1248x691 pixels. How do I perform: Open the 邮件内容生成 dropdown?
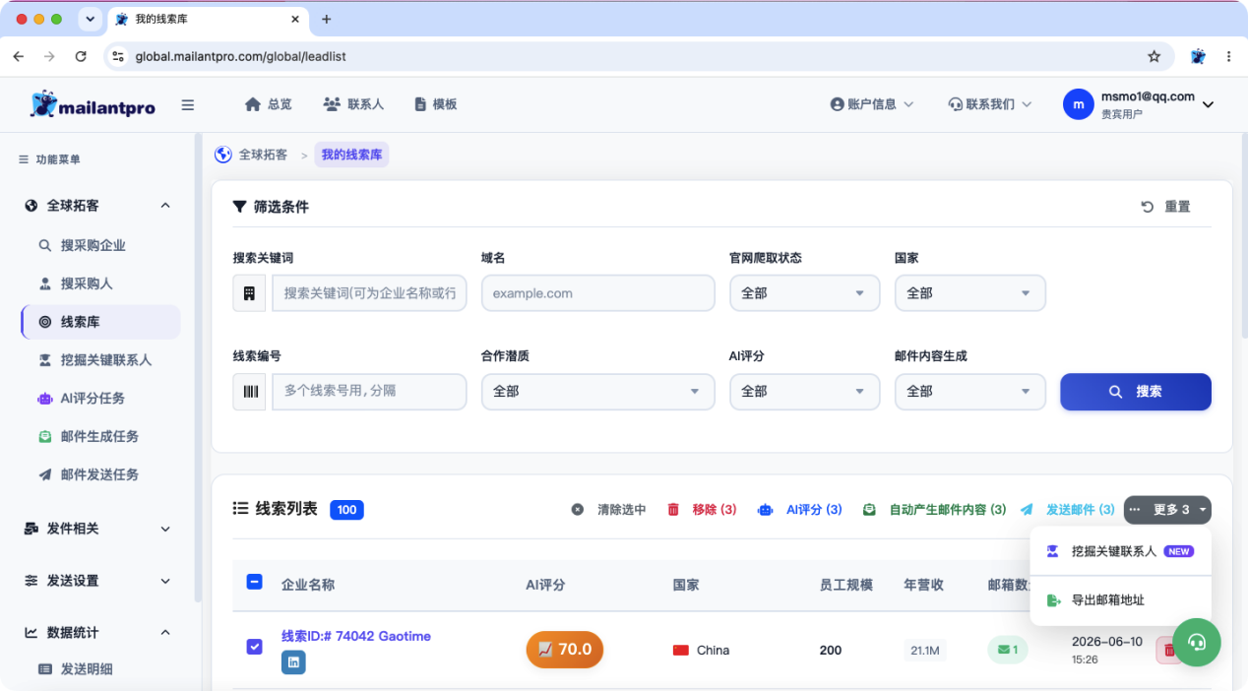click(969, 391)
